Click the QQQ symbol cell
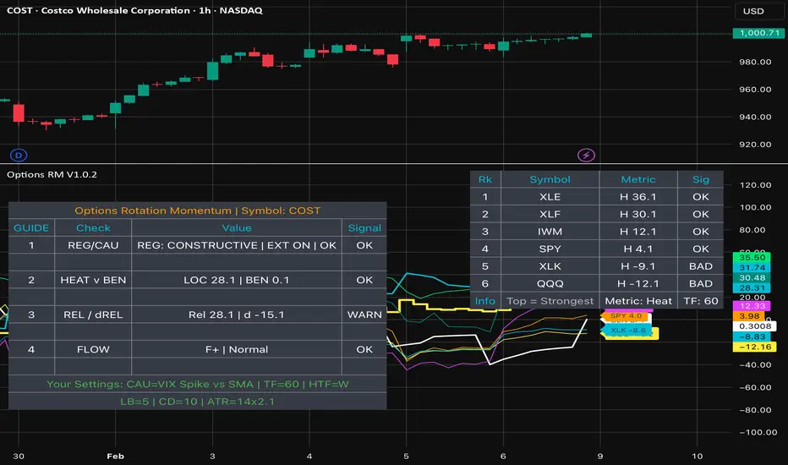 [x=550, y=283]
